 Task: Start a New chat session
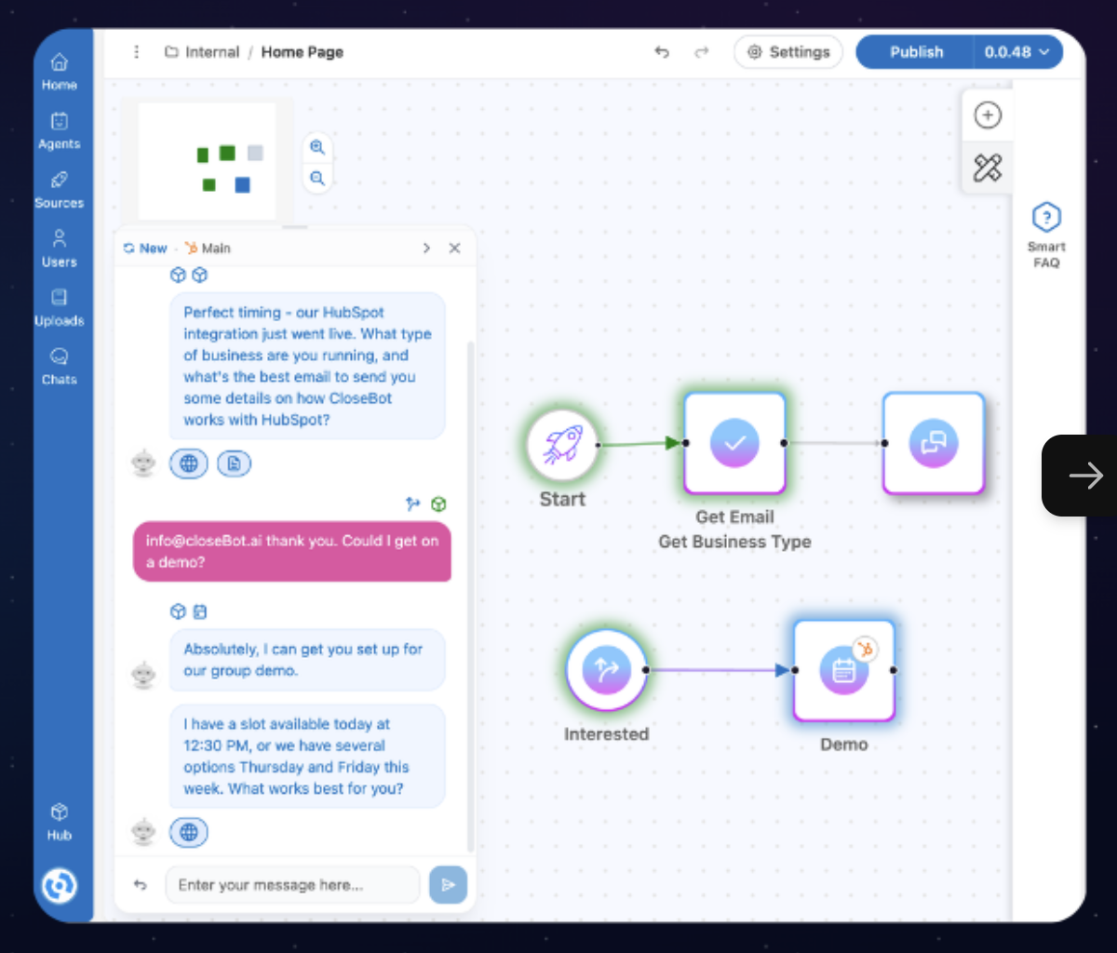145,248
